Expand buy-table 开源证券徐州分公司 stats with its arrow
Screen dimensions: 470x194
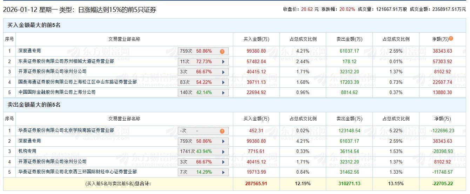223,72
